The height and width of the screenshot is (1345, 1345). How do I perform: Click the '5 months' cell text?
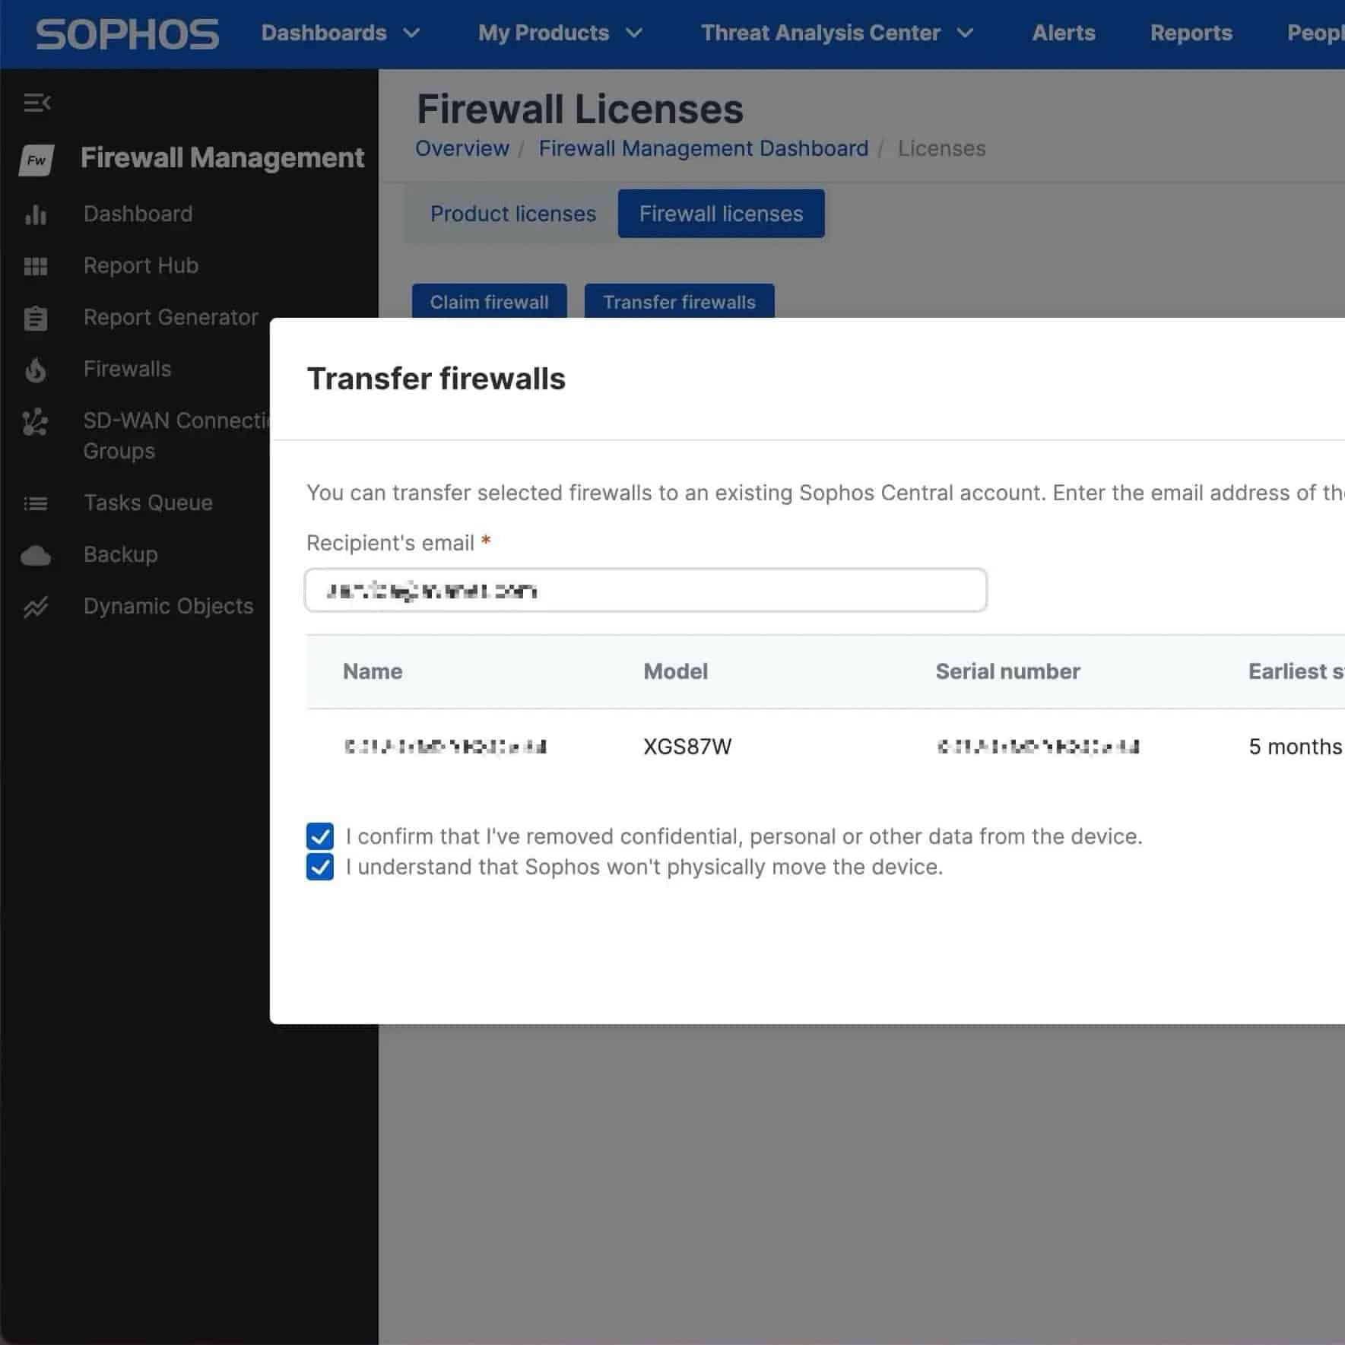[1295, 747]
